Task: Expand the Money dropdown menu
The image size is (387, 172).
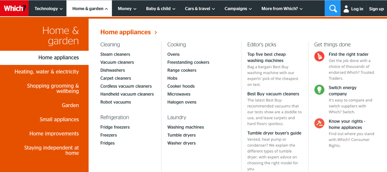Action: coord(127,9)
